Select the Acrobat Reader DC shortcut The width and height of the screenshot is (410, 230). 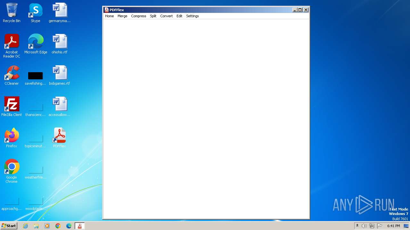(12, 46)
